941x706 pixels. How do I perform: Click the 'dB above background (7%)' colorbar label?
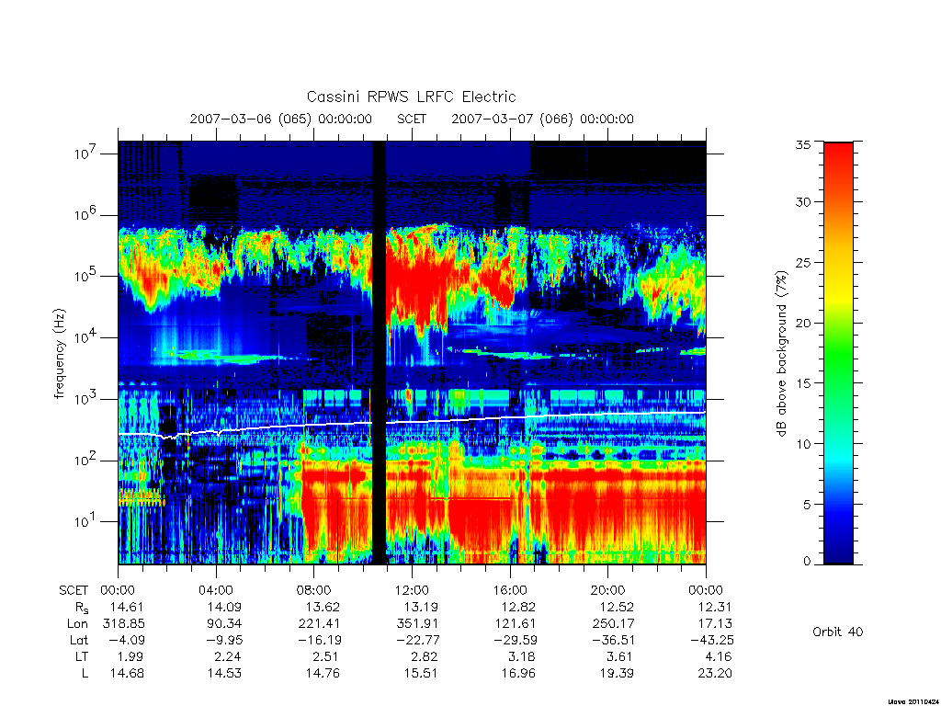781,354
